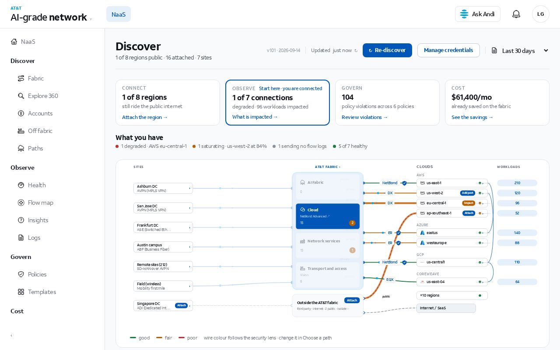Viewport: 560px width, 350px height.
Task: Click the cloud icon in the Cloud fabric card
Action: [x=303, y=210]
